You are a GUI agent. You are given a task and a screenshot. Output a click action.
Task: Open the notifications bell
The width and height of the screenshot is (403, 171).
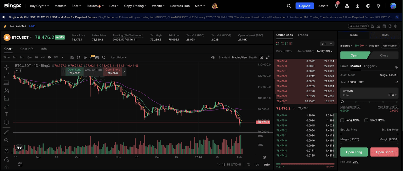336,6
